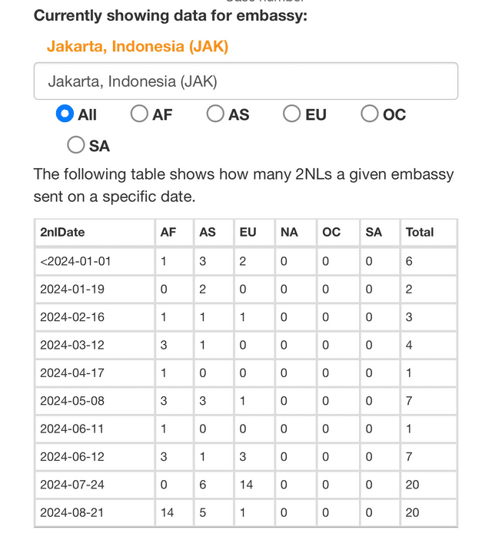The image size is (492, 553).
Task: Select the 2024-08-21 date cell
Action: coord(95,512)
